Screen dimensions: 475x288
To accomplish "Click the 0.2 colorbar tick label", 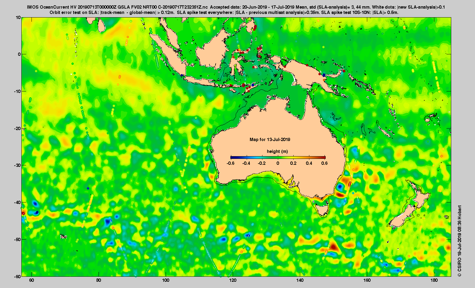I will click(293, 163).
